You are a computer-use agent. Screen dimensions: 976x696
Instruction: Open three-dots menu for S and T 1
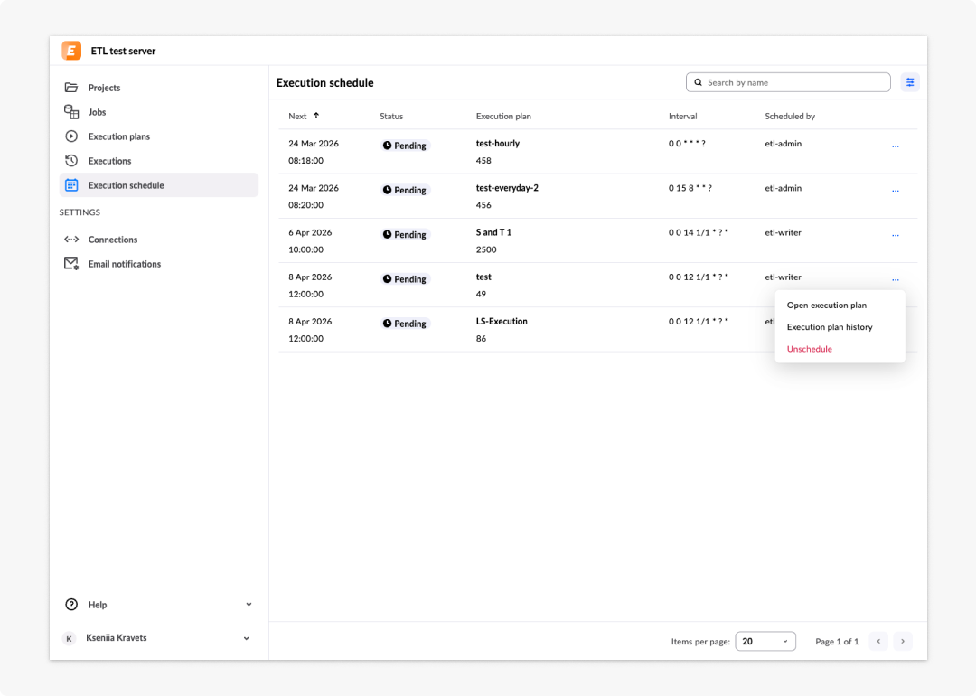click(x=895, y=235)
